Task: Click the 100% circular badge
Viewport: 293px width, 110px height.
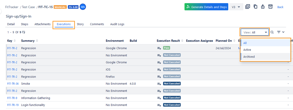Action: [x=83, y=7]
